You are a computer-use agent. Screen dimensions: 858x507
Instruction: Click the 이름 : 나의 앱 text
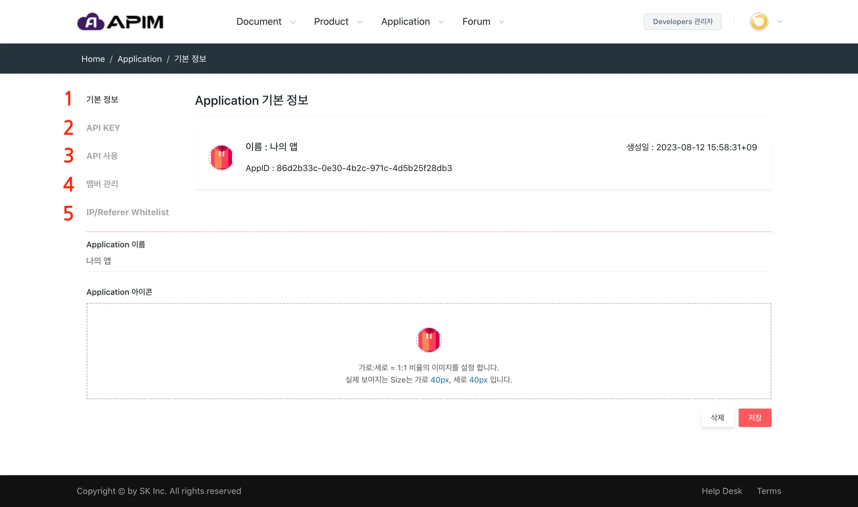coord(271,147)
